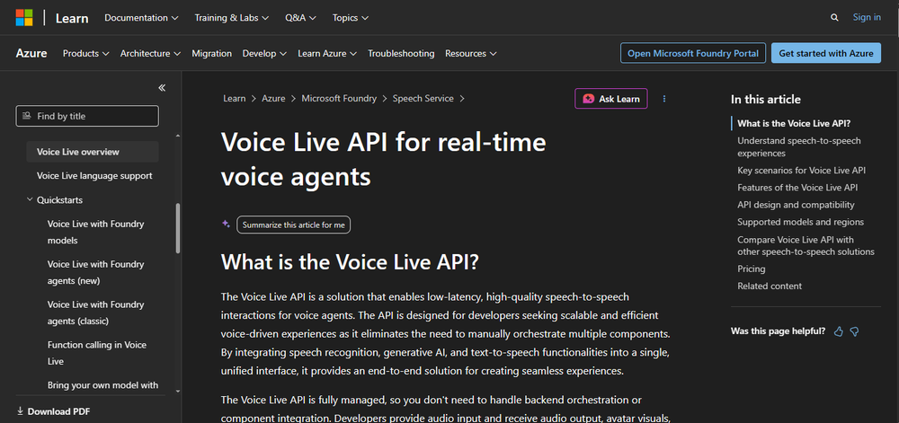Jump to Compare Voice Live API section
This screenshot has width=899, height=423.
(806, 245)
